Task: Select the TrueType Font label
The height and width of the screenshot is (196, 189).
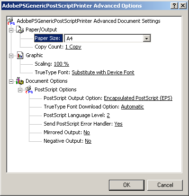Action: click(x=53, y=72)
